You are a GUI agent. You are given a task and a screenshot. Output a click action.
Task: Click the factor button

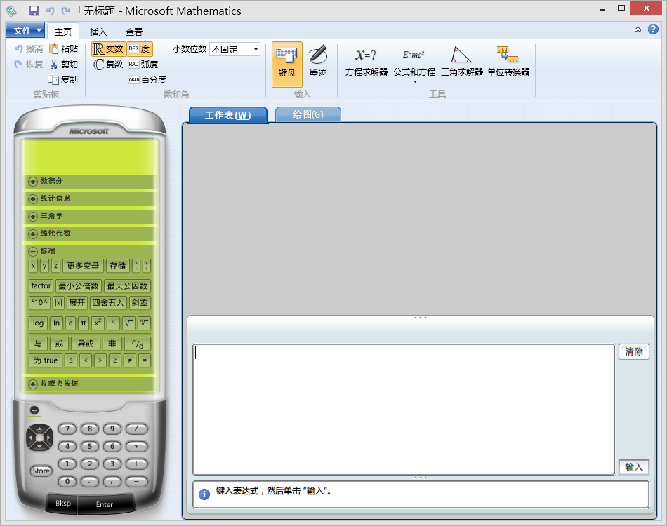click(41, 286)
